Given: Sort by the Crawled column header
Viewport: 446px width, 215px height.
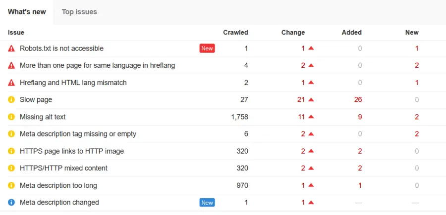Looking at the screenshot, I should point(235,33).
